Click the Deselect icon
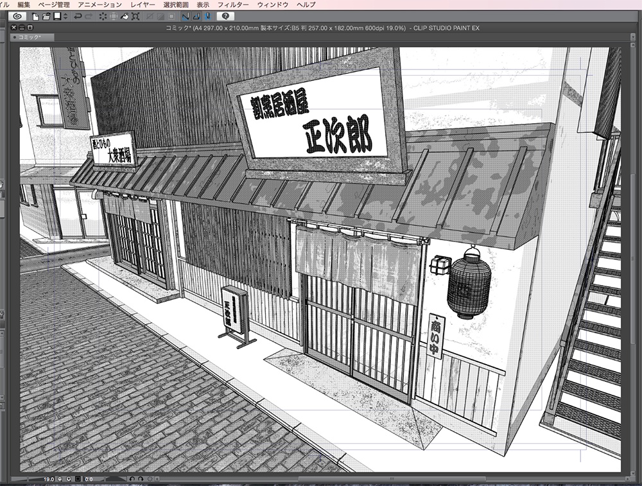 coord(150,17)
